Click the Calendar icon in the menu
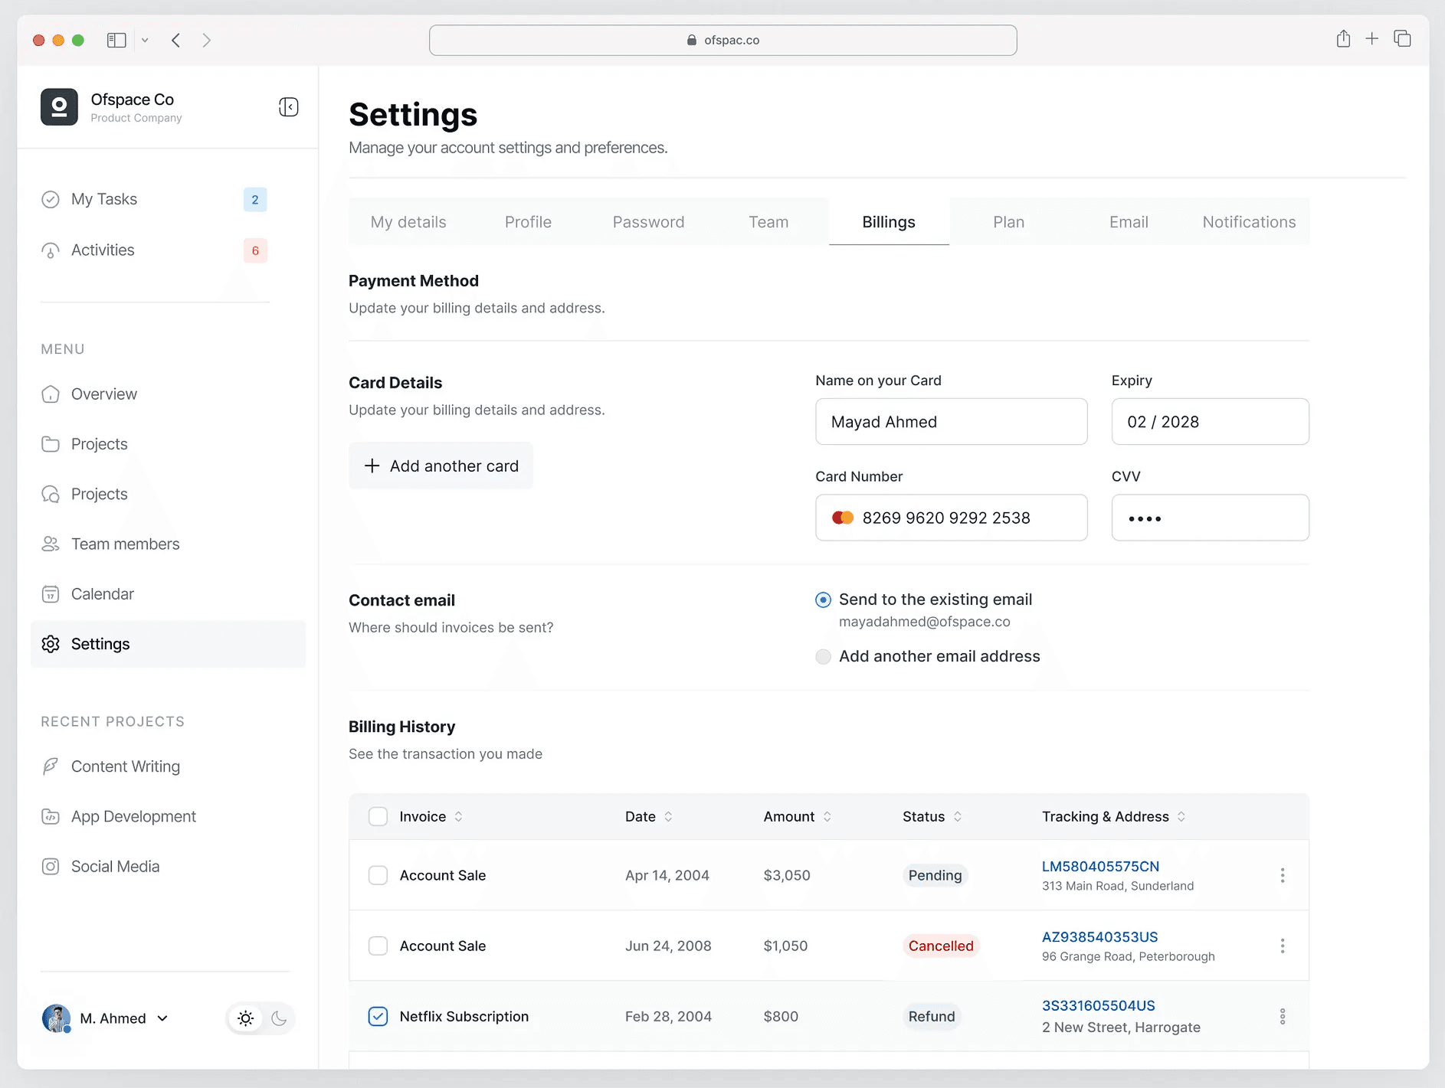This screenshot has height=1088, width=1445. [x=51, y=594]
